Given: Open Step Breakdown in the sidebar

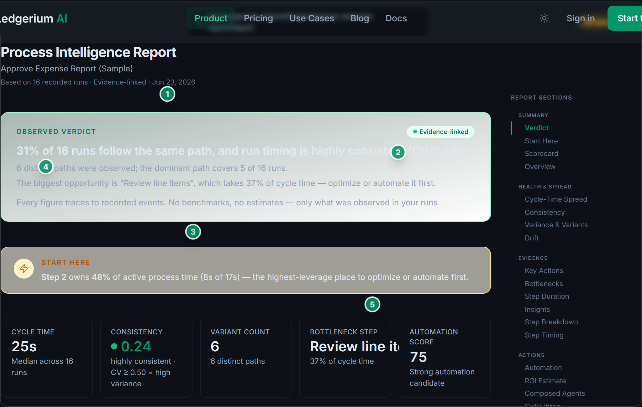Looking at the screenshot, I should (551, 322).
